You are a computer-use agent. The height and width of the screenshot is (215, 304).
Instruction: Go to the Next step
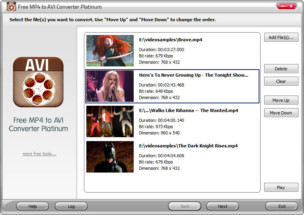point(222,206)
